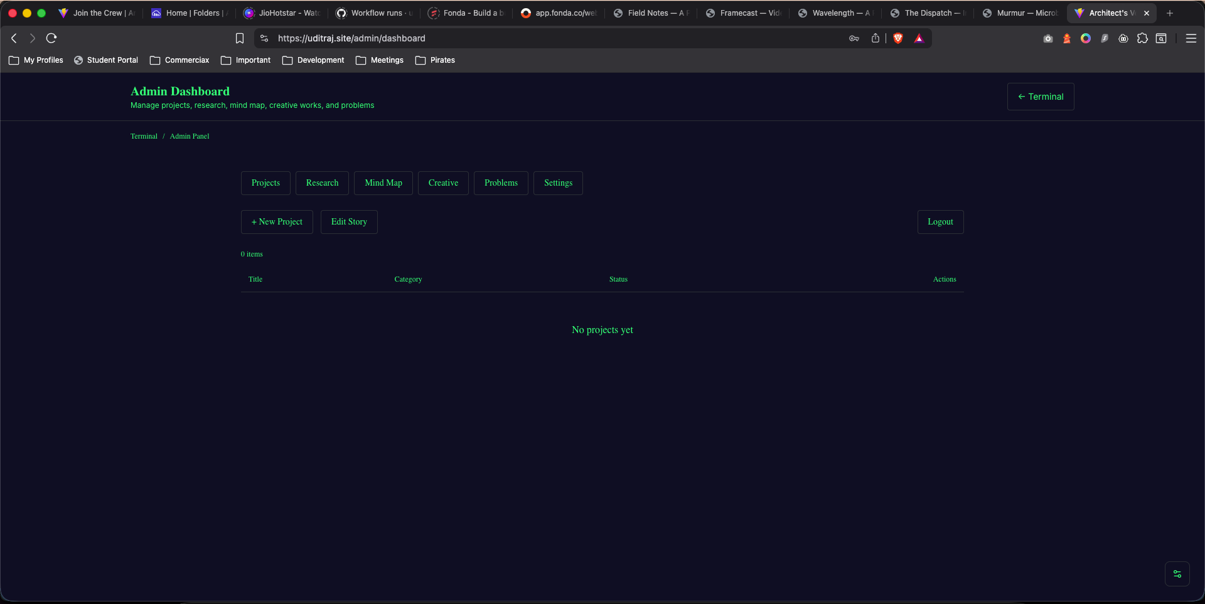The height and width of the screenshot is (604, 1205).
Task: Follow the Terminal breadcrumb link
Action: [144, 136]
